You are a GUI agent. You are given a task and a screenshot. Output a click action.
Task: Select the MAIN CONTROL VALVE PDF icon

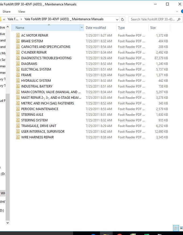click(18, 92)
